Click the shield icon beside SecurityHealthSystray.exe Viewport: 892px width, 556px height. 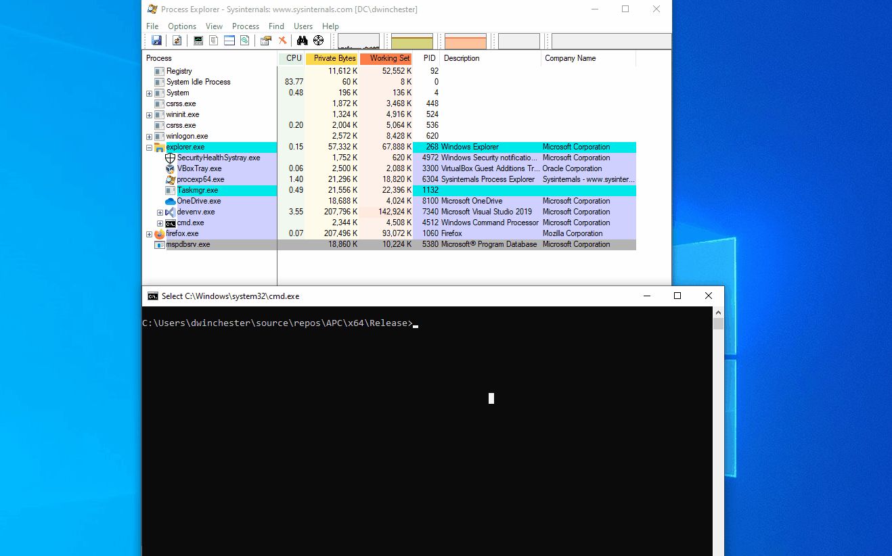click(171, 158)
